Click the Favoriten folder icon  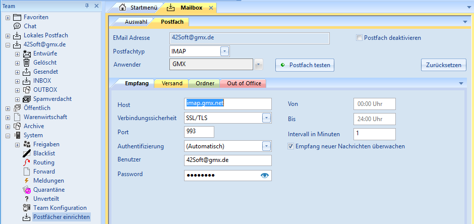17,17
